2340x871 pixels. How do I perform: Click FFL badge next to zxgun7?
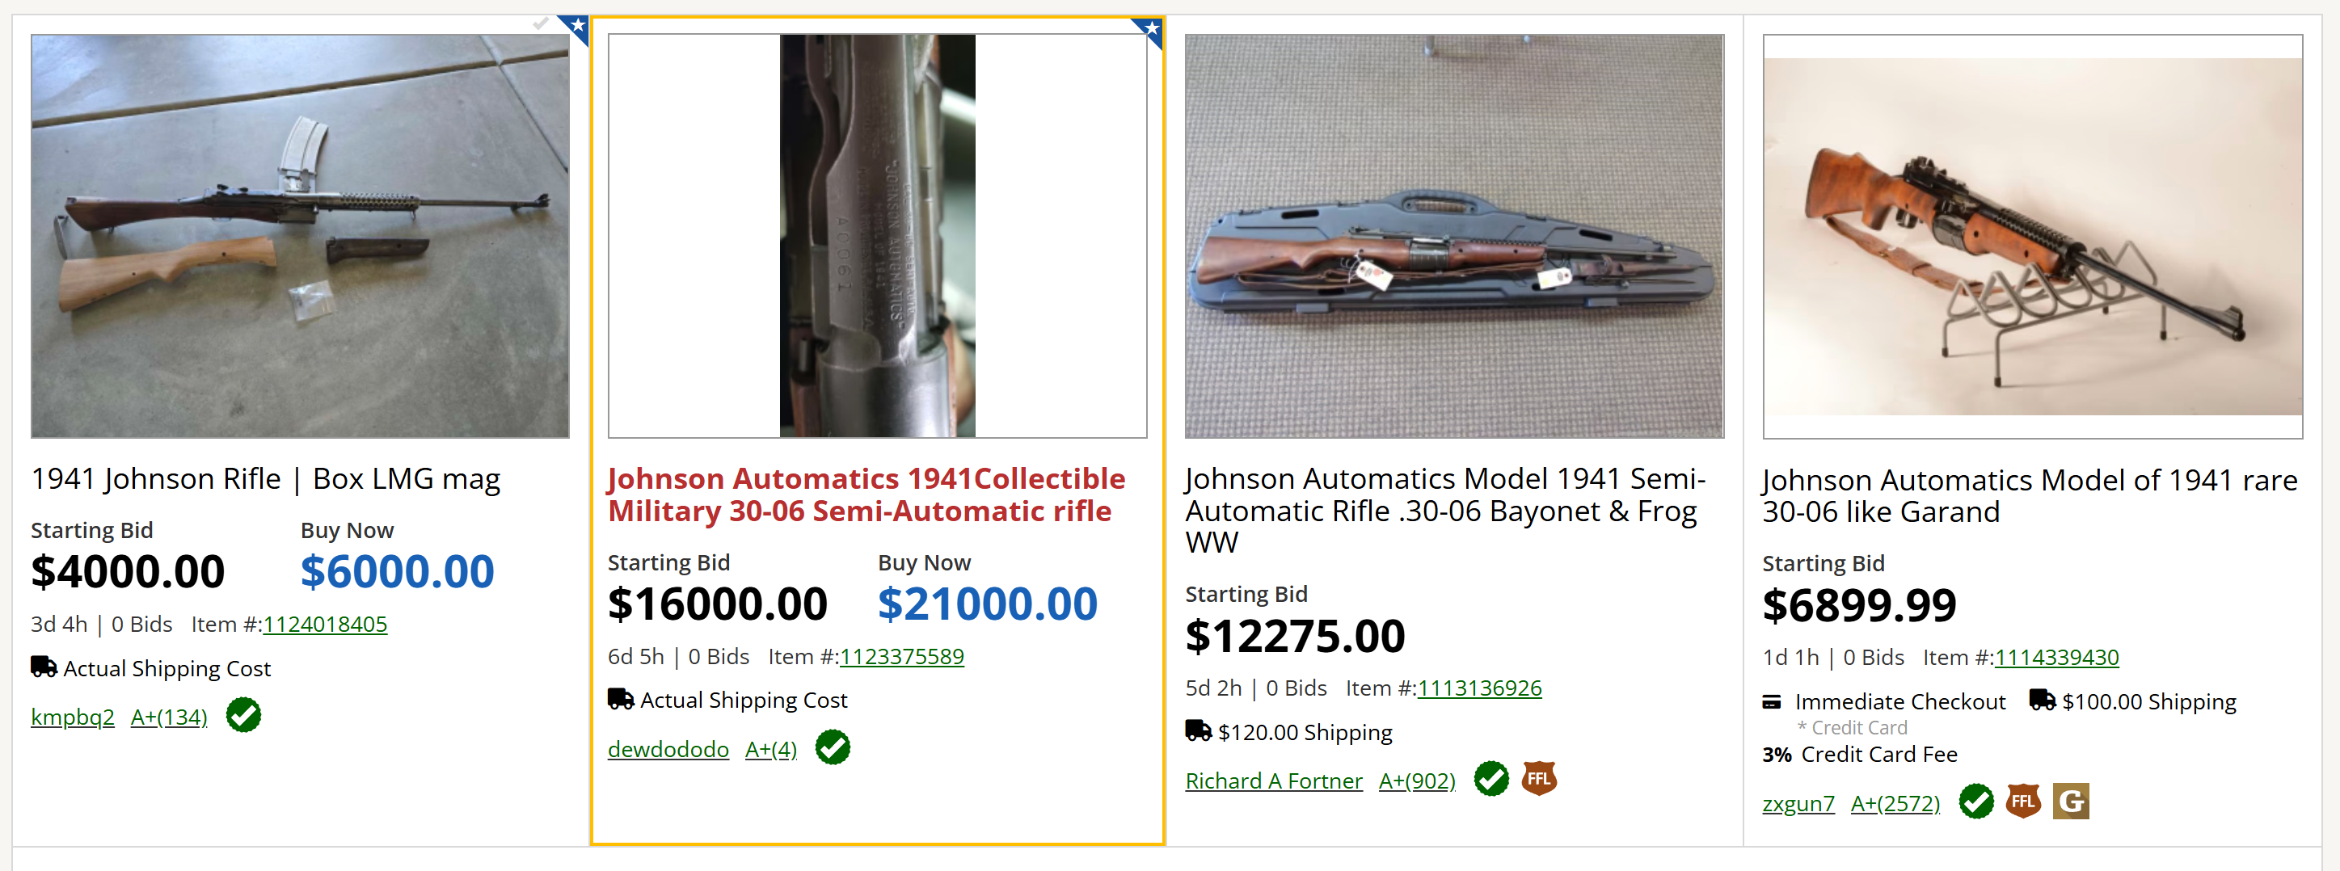pos(2023,801)
